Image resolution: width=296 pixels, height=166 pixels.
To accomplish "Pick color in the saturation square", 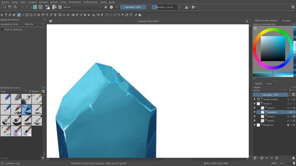I will click(273, 48).
